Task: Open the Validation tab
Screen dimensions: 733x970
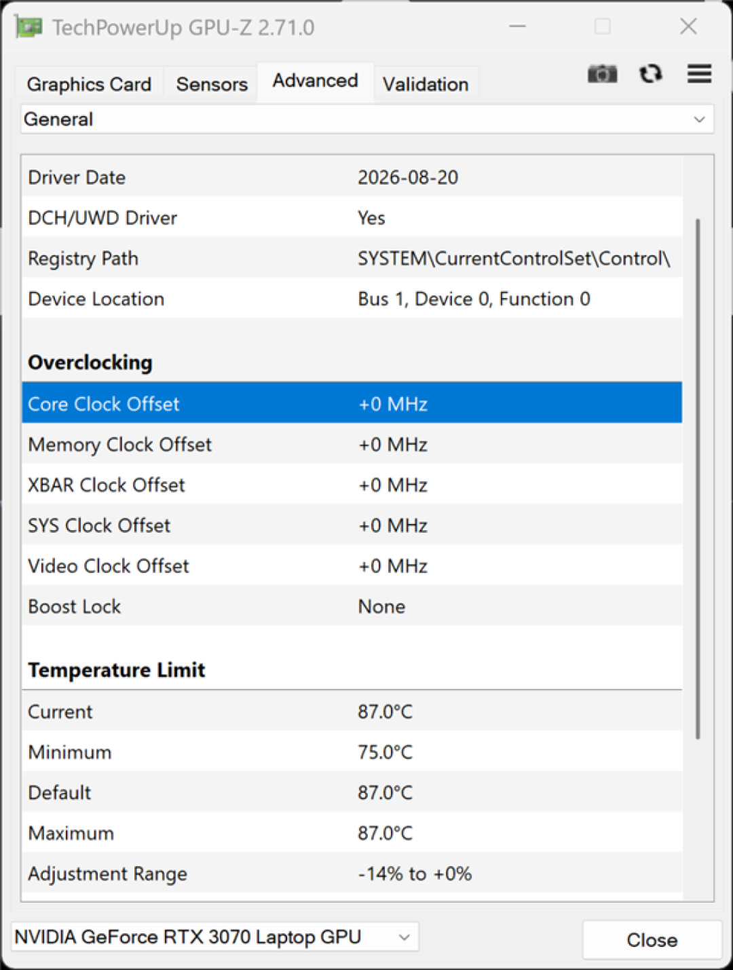Action: [x=426, y=84]
